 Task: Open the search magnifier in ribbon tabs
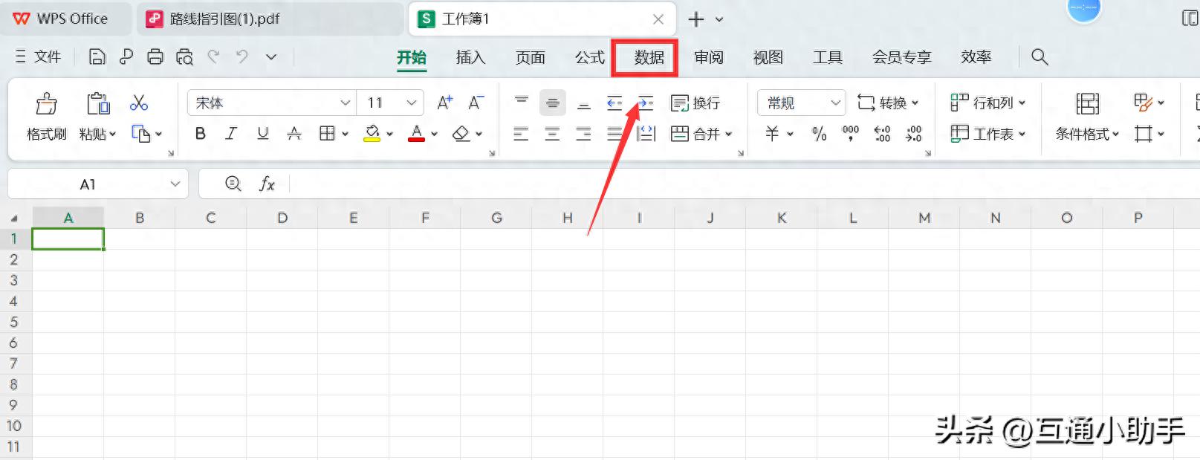coord(1040,56)
